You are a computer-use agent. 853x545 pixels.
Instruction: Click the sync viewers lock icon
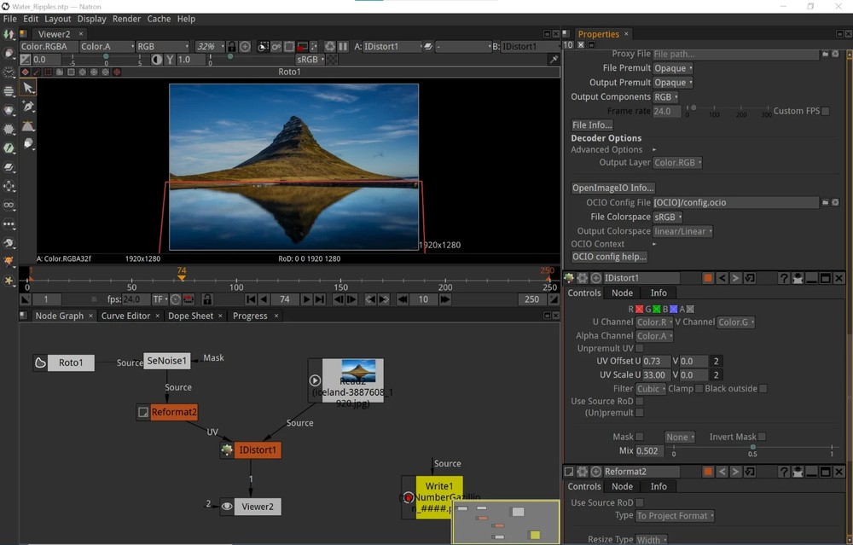(230, 45)
